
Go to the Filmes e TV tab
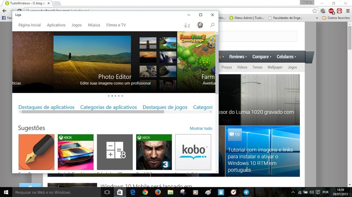point(116,25)
